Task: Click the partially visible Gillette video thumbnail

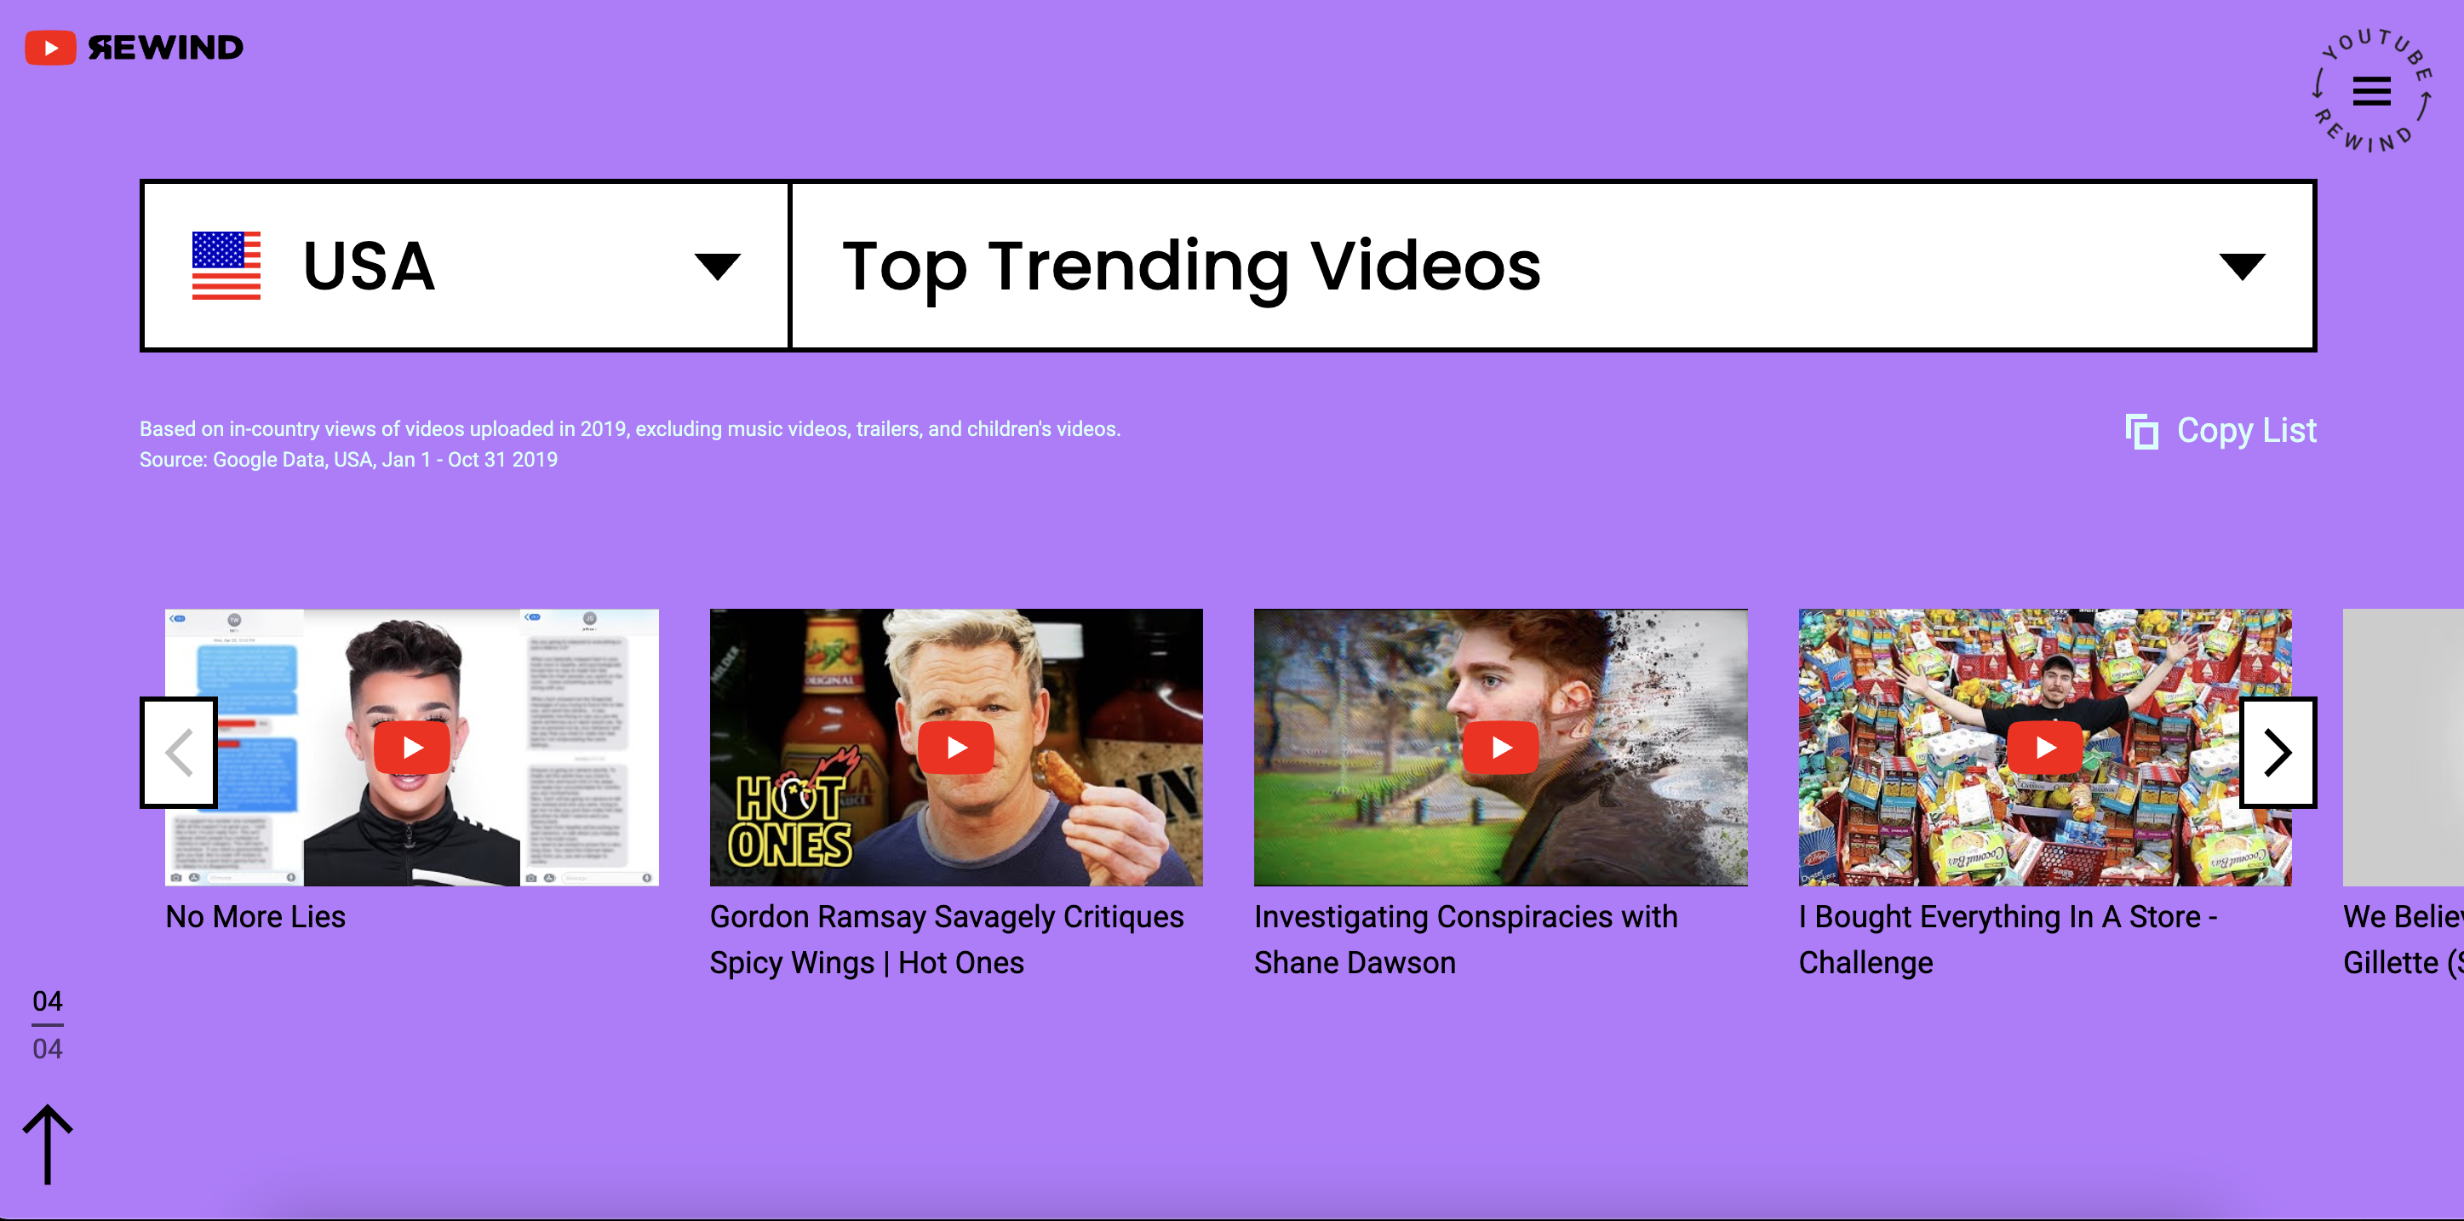Action: click(2403, 748)
